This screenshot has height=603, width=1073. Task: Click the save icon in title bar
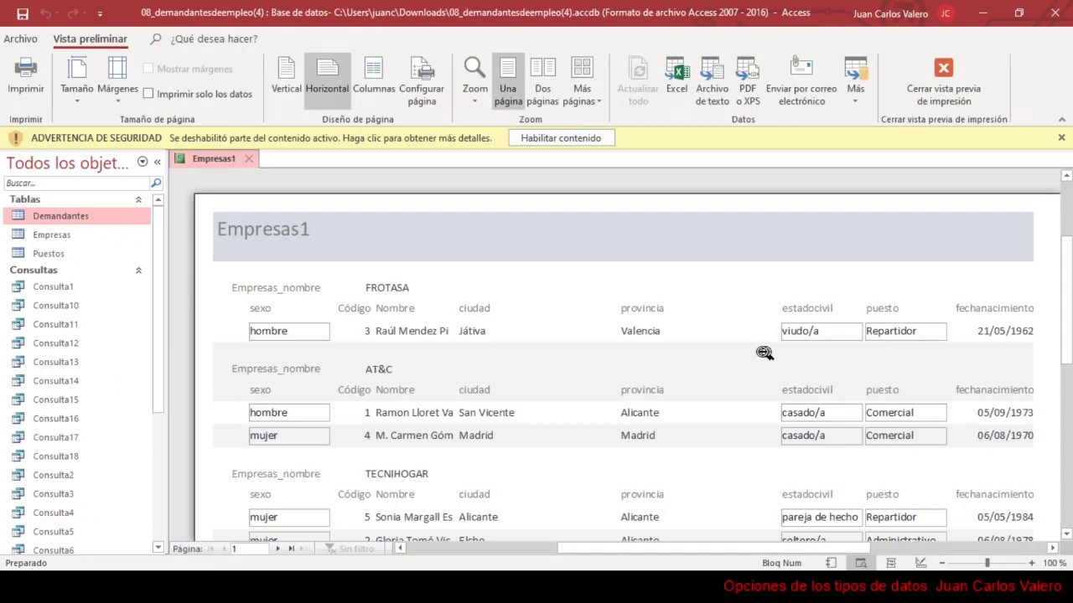pyautogui.click(x=23, y=13)
